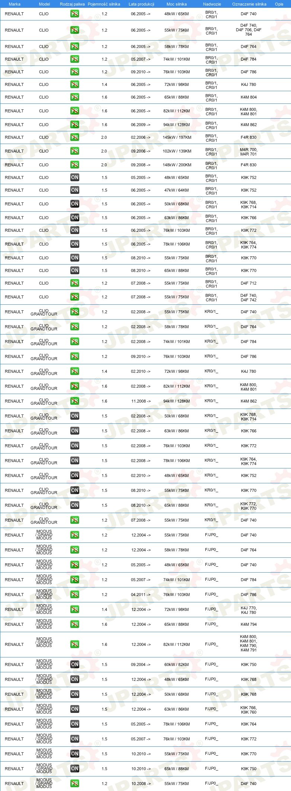This screenshot has height=791, width=291.
Task: Click the 'K4M 794' engine code
Action: click(x=249, y=624)
